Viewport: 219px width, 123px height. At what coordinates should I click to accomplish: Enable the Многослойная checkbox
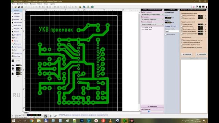166,35
